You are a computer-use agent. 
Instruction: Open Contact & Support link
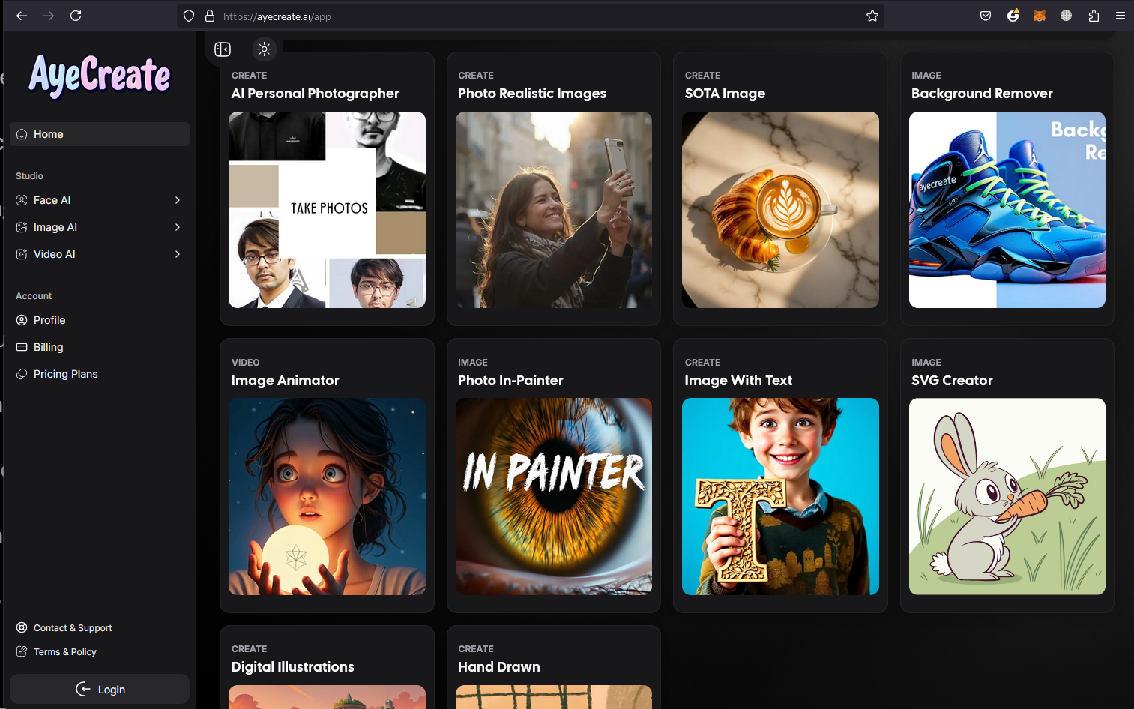pos(72,628)
